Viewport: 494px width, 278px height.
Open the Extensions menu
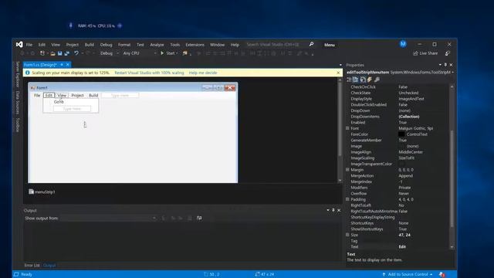click(195, 45)
